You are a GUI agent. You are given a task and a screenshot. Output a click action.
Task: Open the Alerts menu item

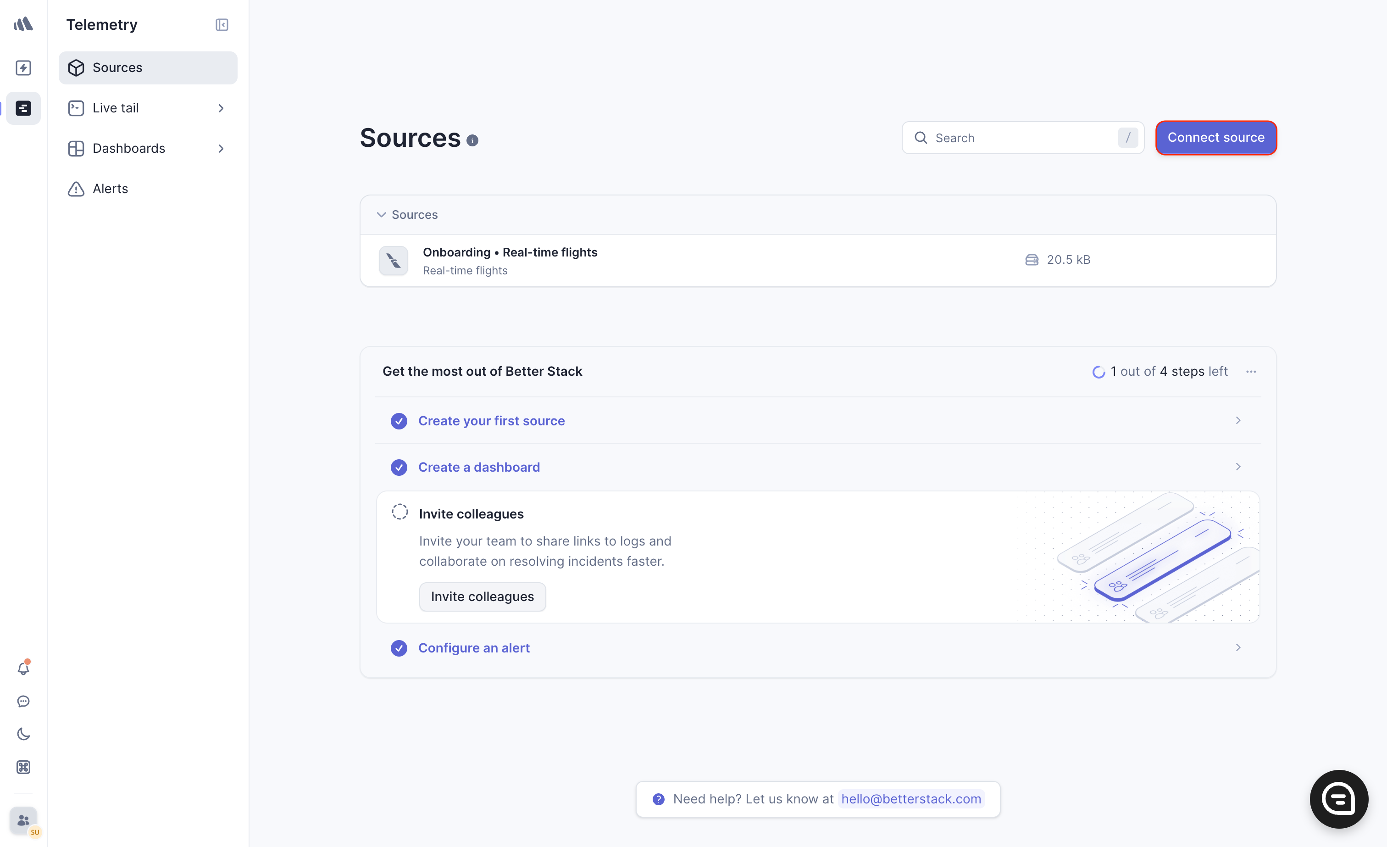tap(111, 189)
